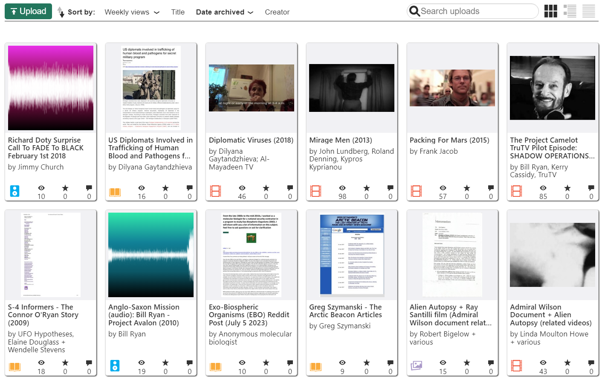This screenshot has width=602, height=377.
Task: Open Packing For Mars (2015) title
Action: [449, 140]
